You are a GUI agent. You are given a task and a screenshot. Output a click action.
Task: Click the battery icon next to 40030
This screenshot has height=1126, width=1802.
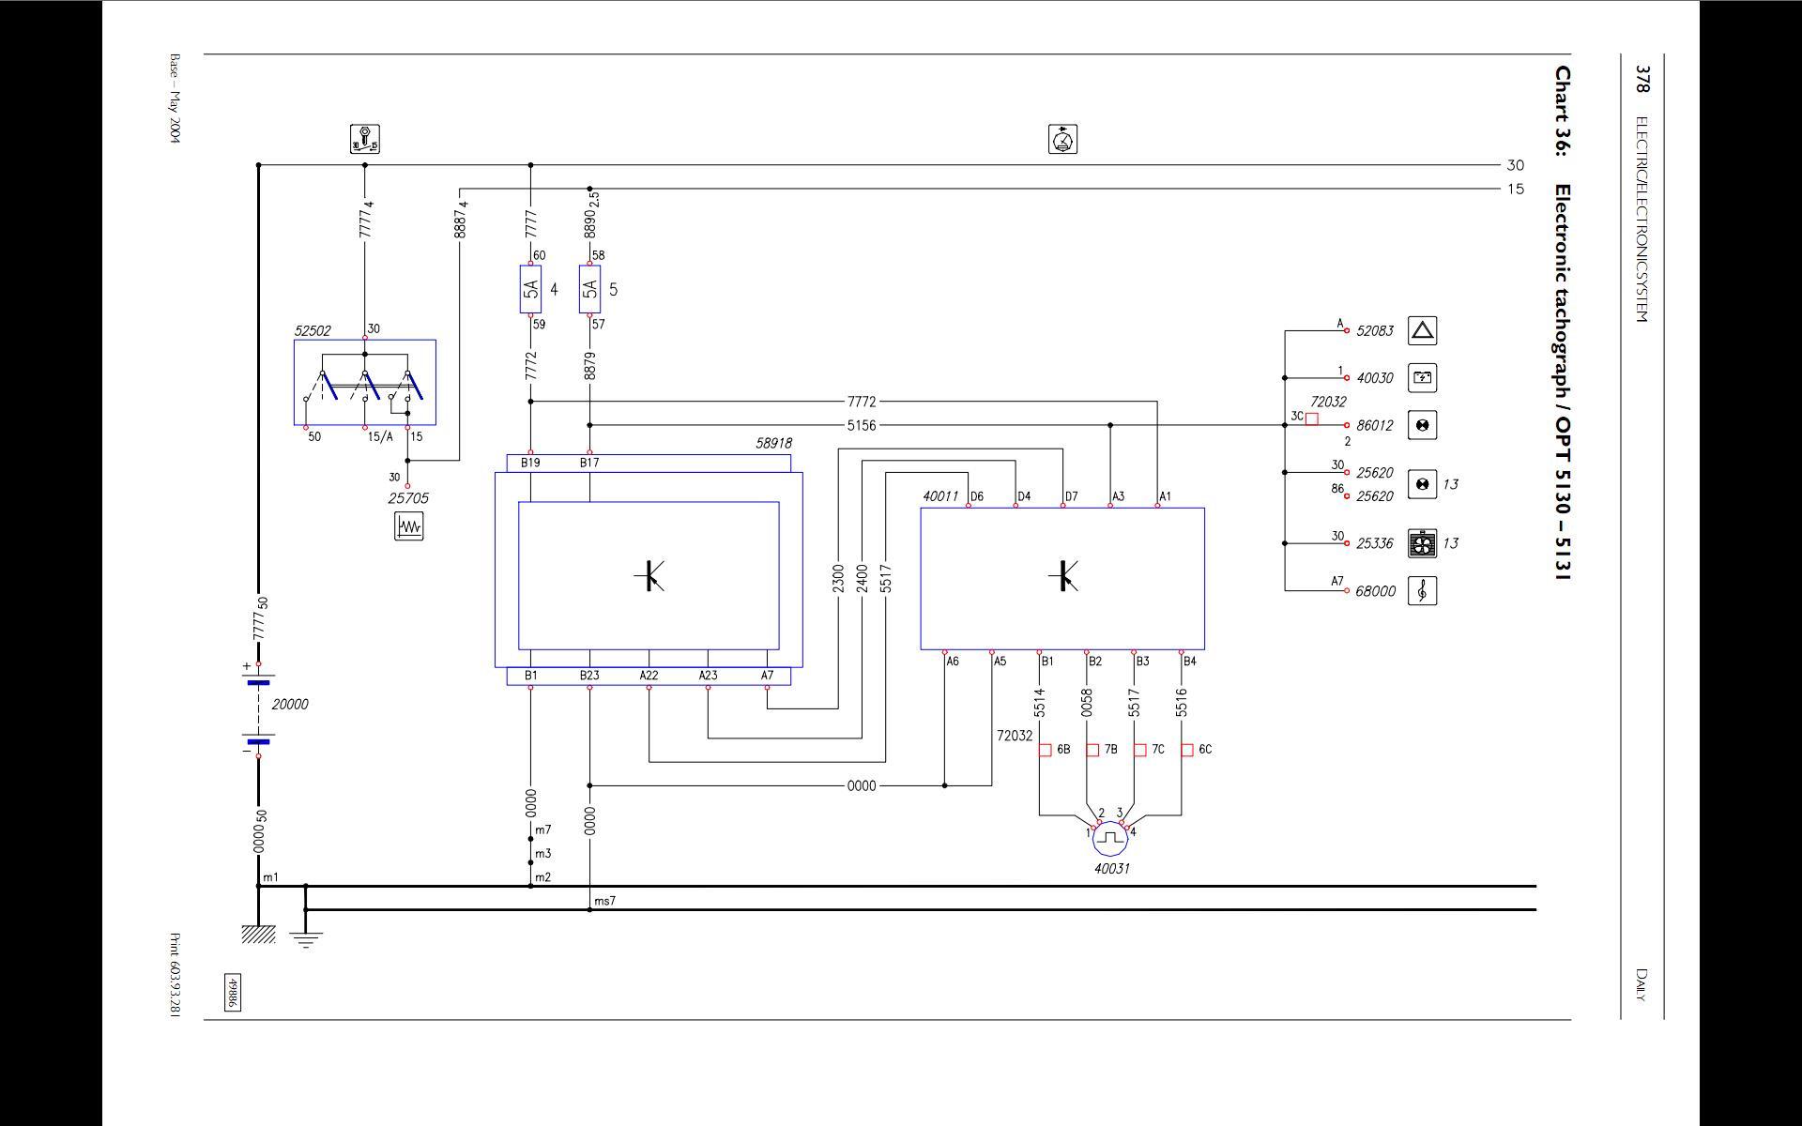(x=1422, y=378)
